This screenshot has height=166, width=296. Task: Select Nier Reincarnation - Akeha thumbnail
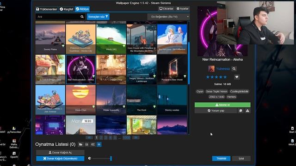coord(80,69)
